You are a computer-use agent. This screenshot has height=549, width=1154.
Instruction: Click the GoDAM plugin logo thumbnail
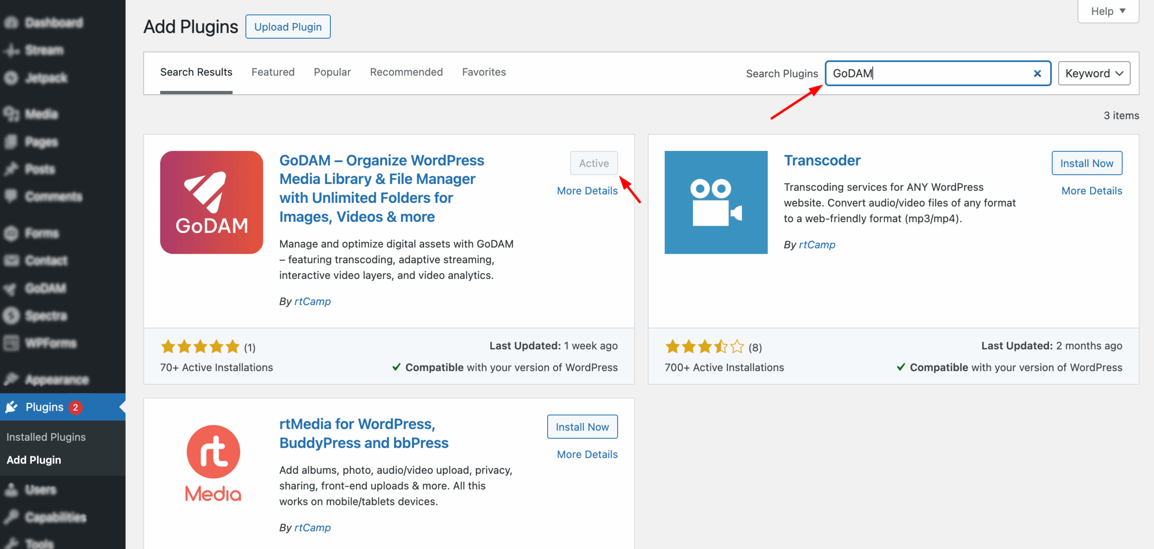[x=211, y=202]
